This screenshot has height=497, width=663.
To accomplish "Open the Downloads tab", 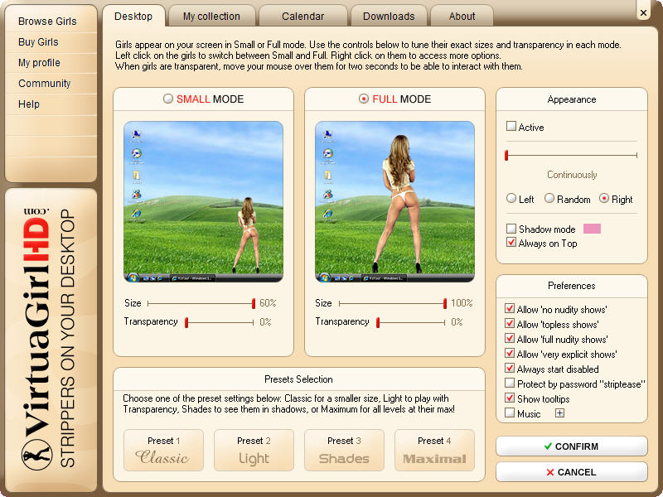I will (389, 16).
